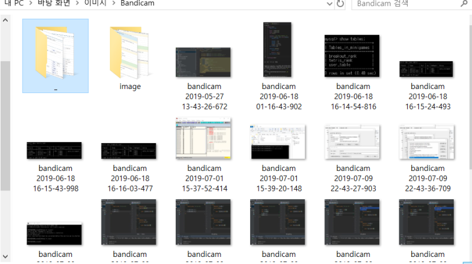Go to 이미지 in address breadcrumb
The width and height of the screenshot is (472, 264).
(96, 4)
